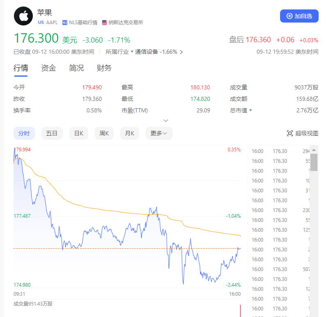This screenshot has width=326, height=317.
Task: Open the 更多 chart period dropdown
Action: coord(159,133)
